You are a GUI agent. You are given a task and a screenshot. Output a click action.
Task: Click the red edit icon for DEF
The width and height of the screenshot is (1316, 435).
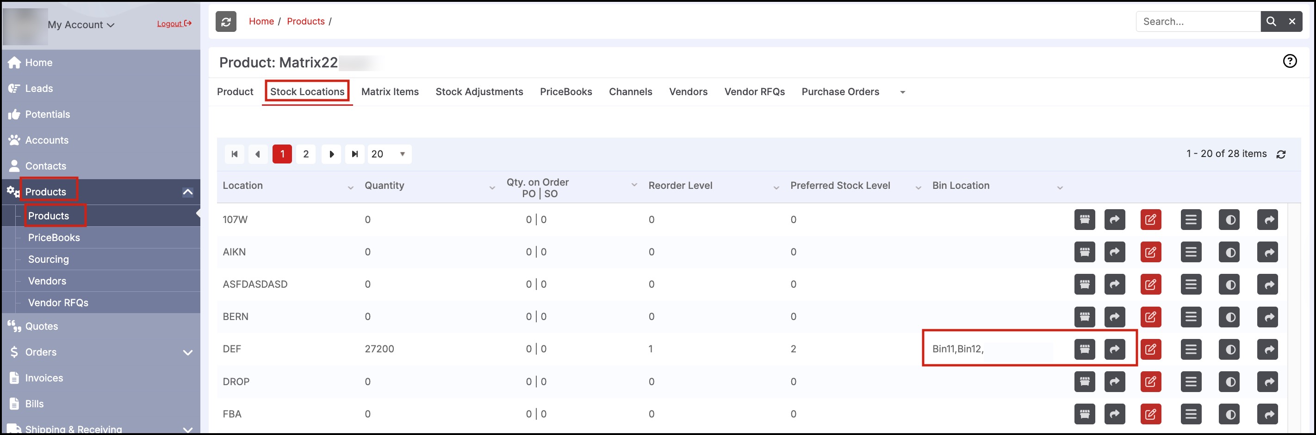coord(1151,349)
